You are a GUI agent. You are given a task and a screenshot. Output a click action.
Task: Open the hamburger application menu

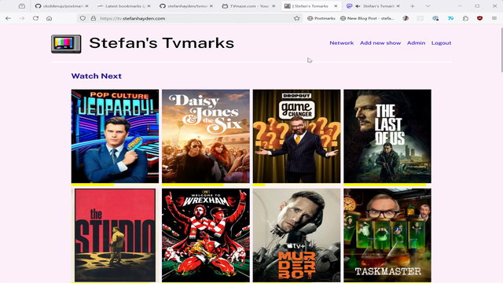pos(494,18)
